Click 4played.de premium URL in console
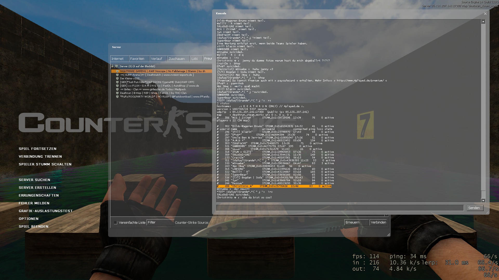 tap(360, 81)
